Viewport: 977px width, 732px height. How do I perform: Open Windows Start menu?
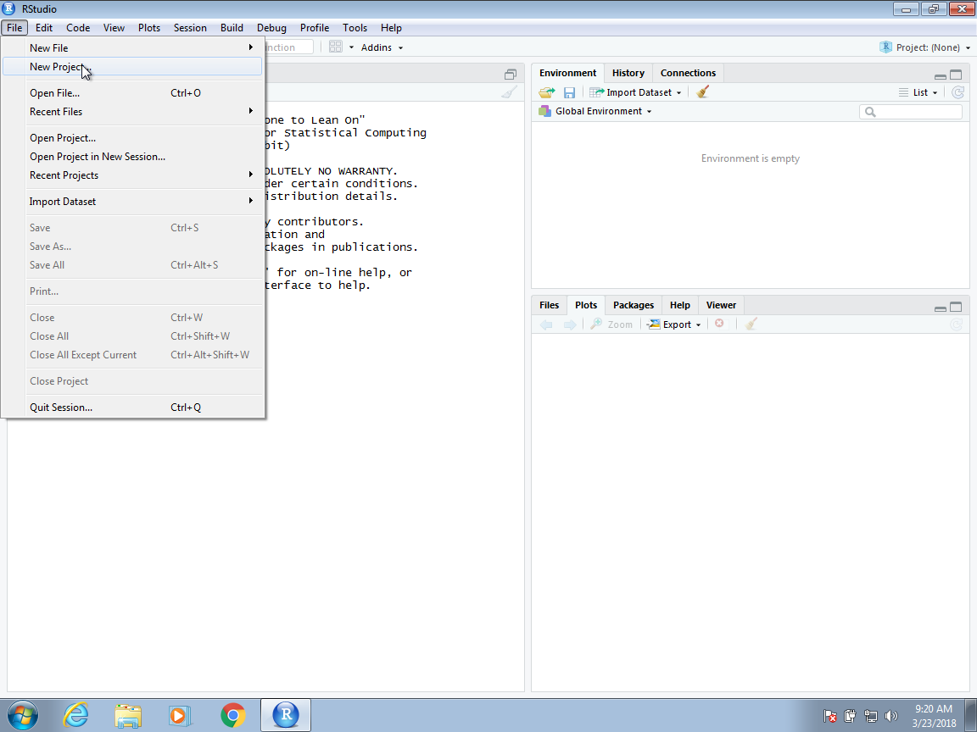tap(22, 715)
